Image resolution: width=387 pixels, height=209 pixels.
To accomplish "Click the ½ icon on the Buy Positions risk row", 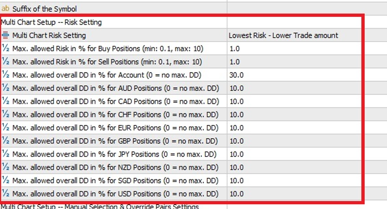I will coord(5,48).
